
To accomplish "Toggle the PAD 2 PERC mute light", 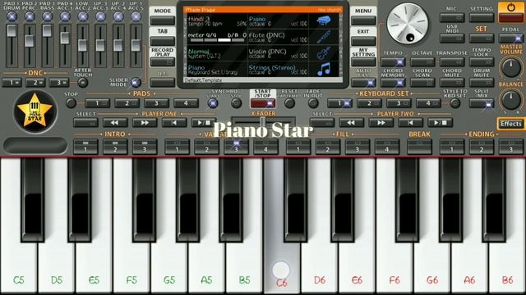I will [x=30, y=16].
